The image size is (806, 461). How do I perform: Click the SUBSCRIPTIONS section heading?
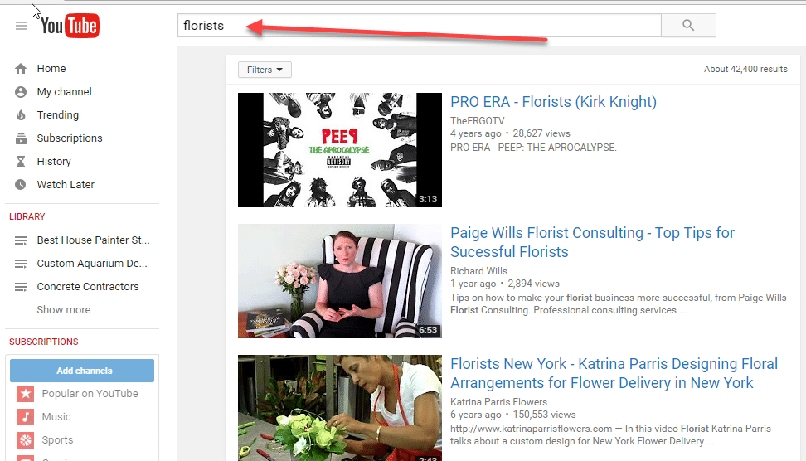click(x=44, y=342)
